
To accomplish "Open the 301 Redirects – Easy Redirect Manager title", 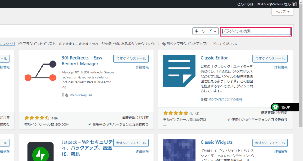I will (x=82, y=61).
